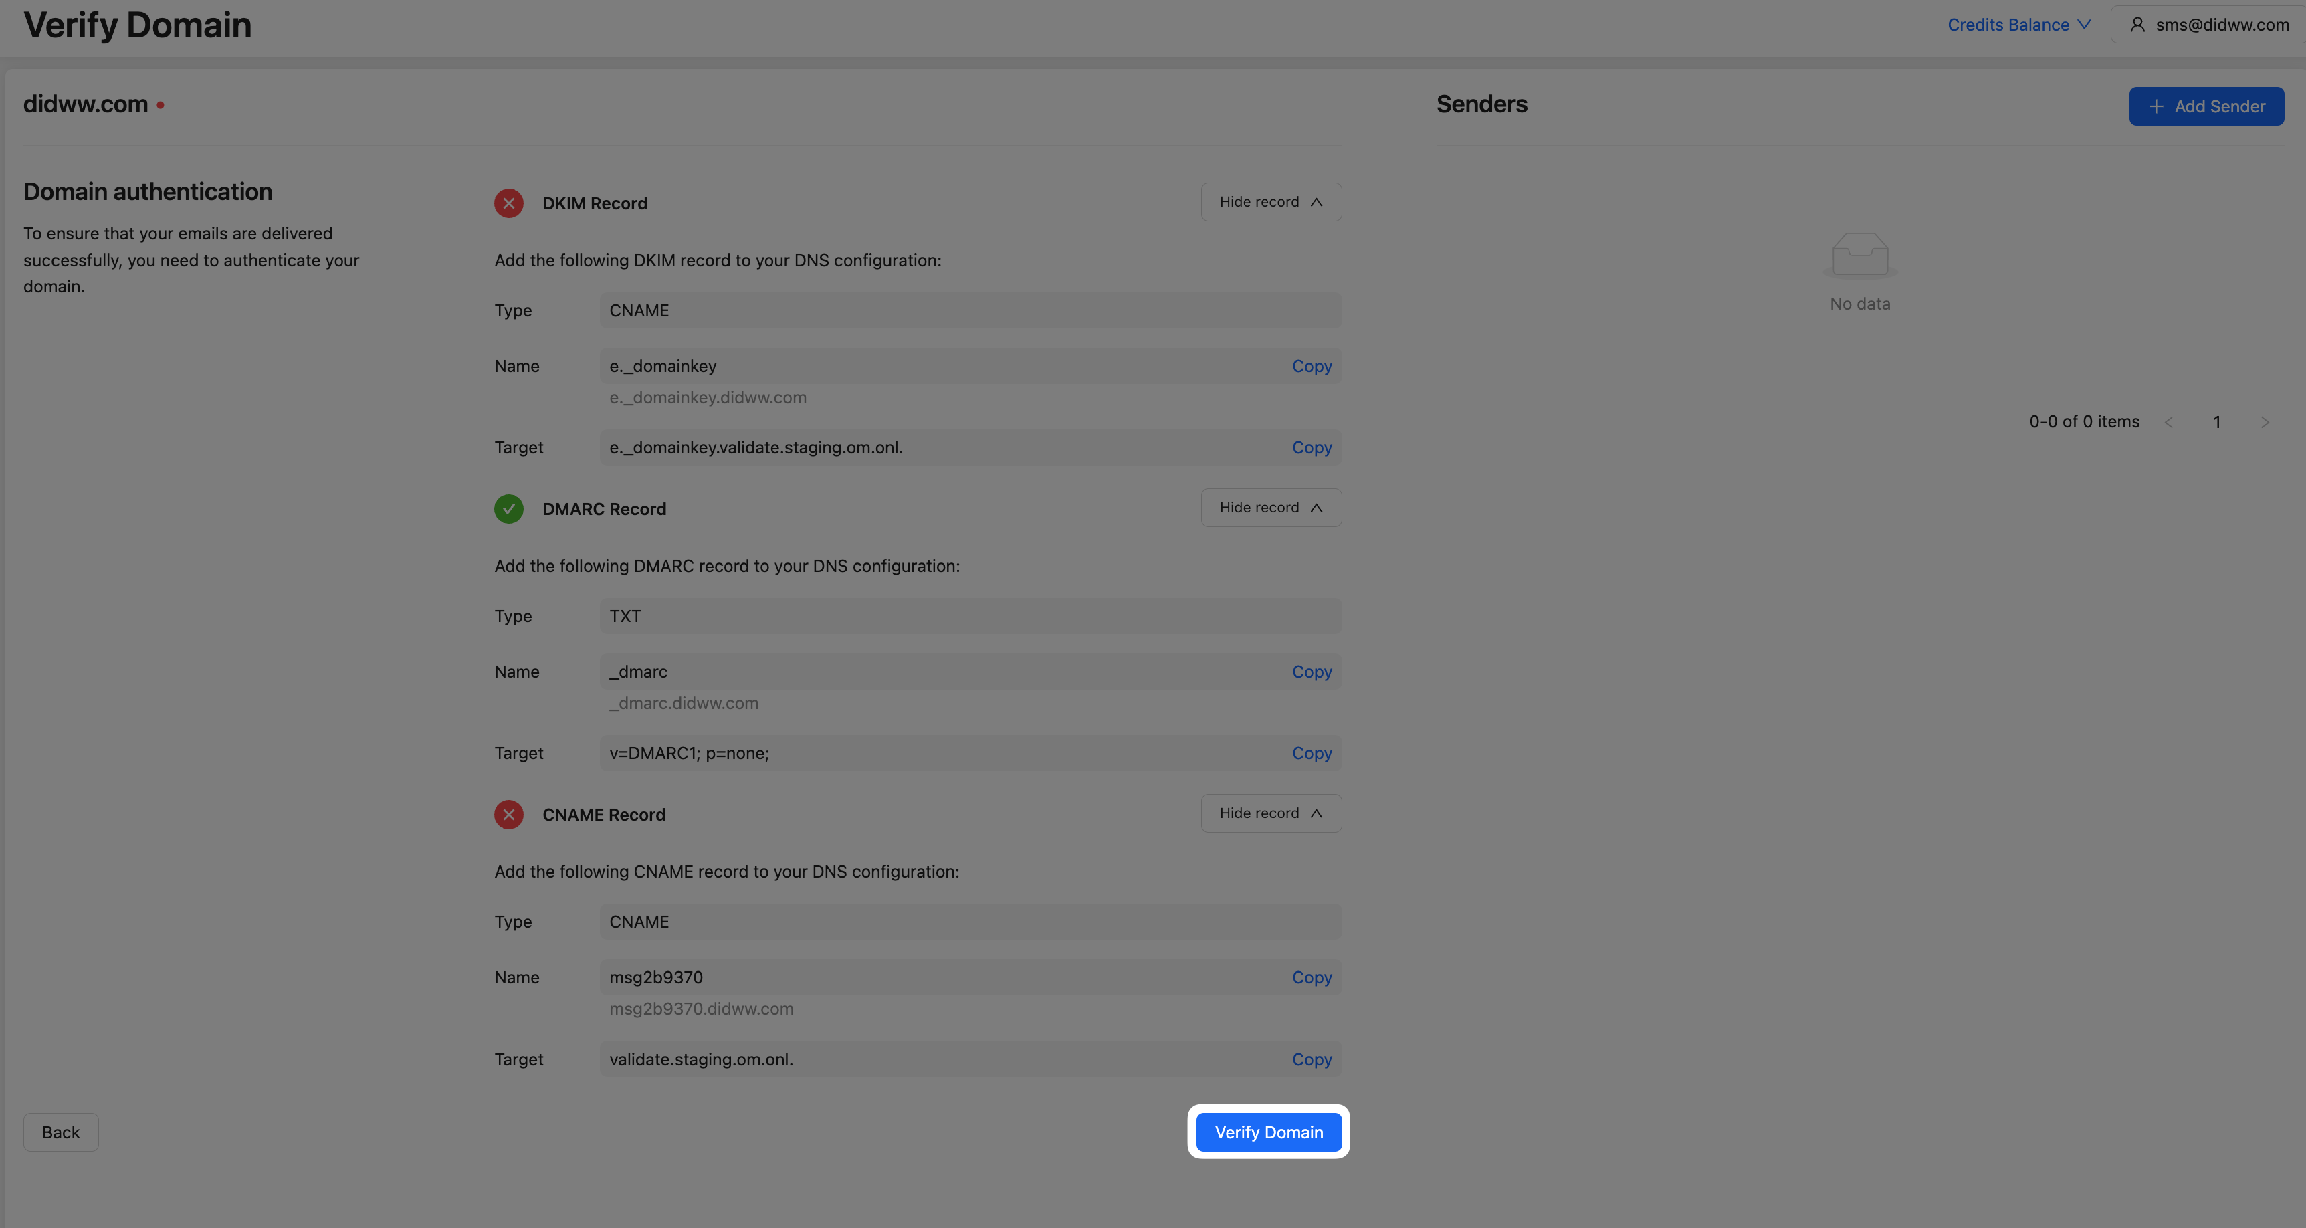The image size is (2306, 1228).
Task: Copy the DKIM name e._domainkey
Action: coord(1312,366)
